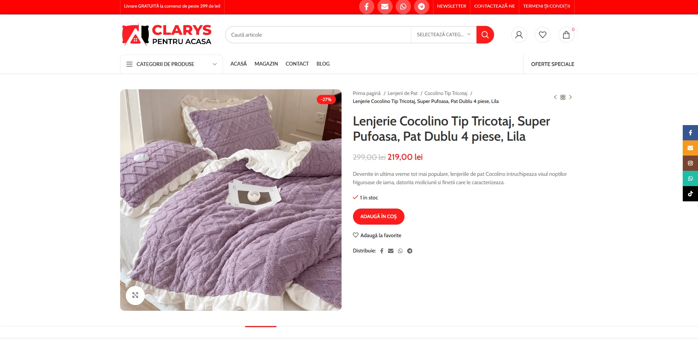
Task: Open the Facebook icon in top red bar
Action: click(366, 6)
